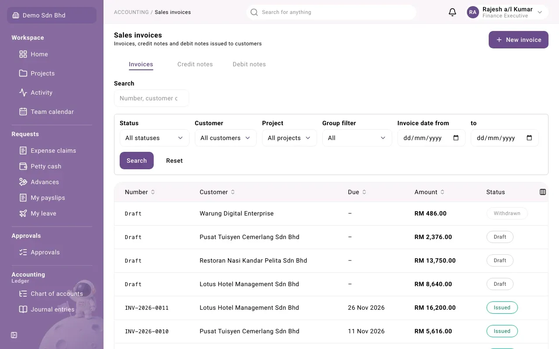This screenshot has width=559, height=349.
Task: Click the My payslips document icon
Action: 23,198
